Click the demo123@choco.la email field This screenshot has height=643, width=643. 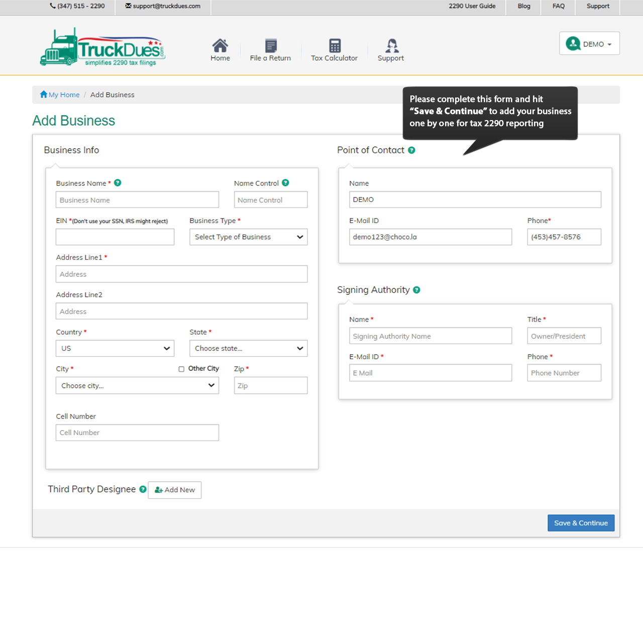click(x=431, y=237)
